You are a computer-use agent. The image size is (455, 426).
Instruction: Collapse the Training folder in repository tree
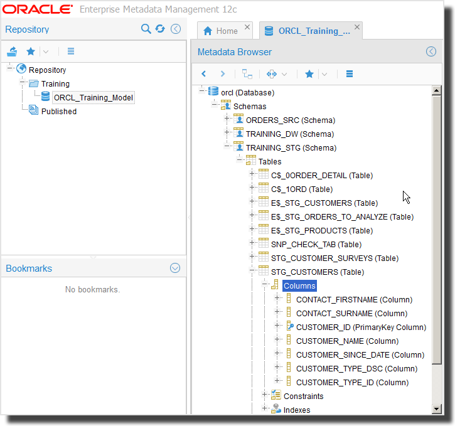22,82
